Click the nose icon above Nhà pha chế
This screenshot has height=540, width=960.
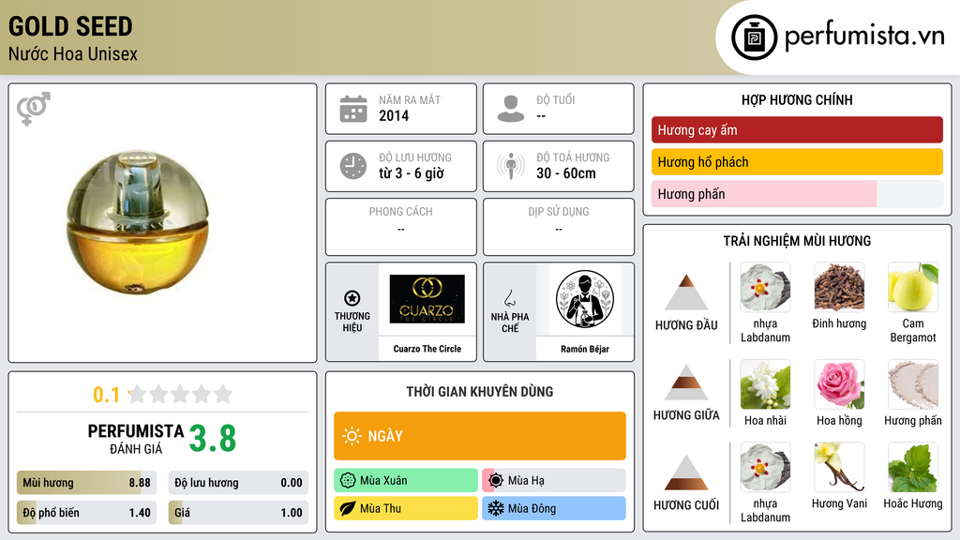click(x=509, y=298)
